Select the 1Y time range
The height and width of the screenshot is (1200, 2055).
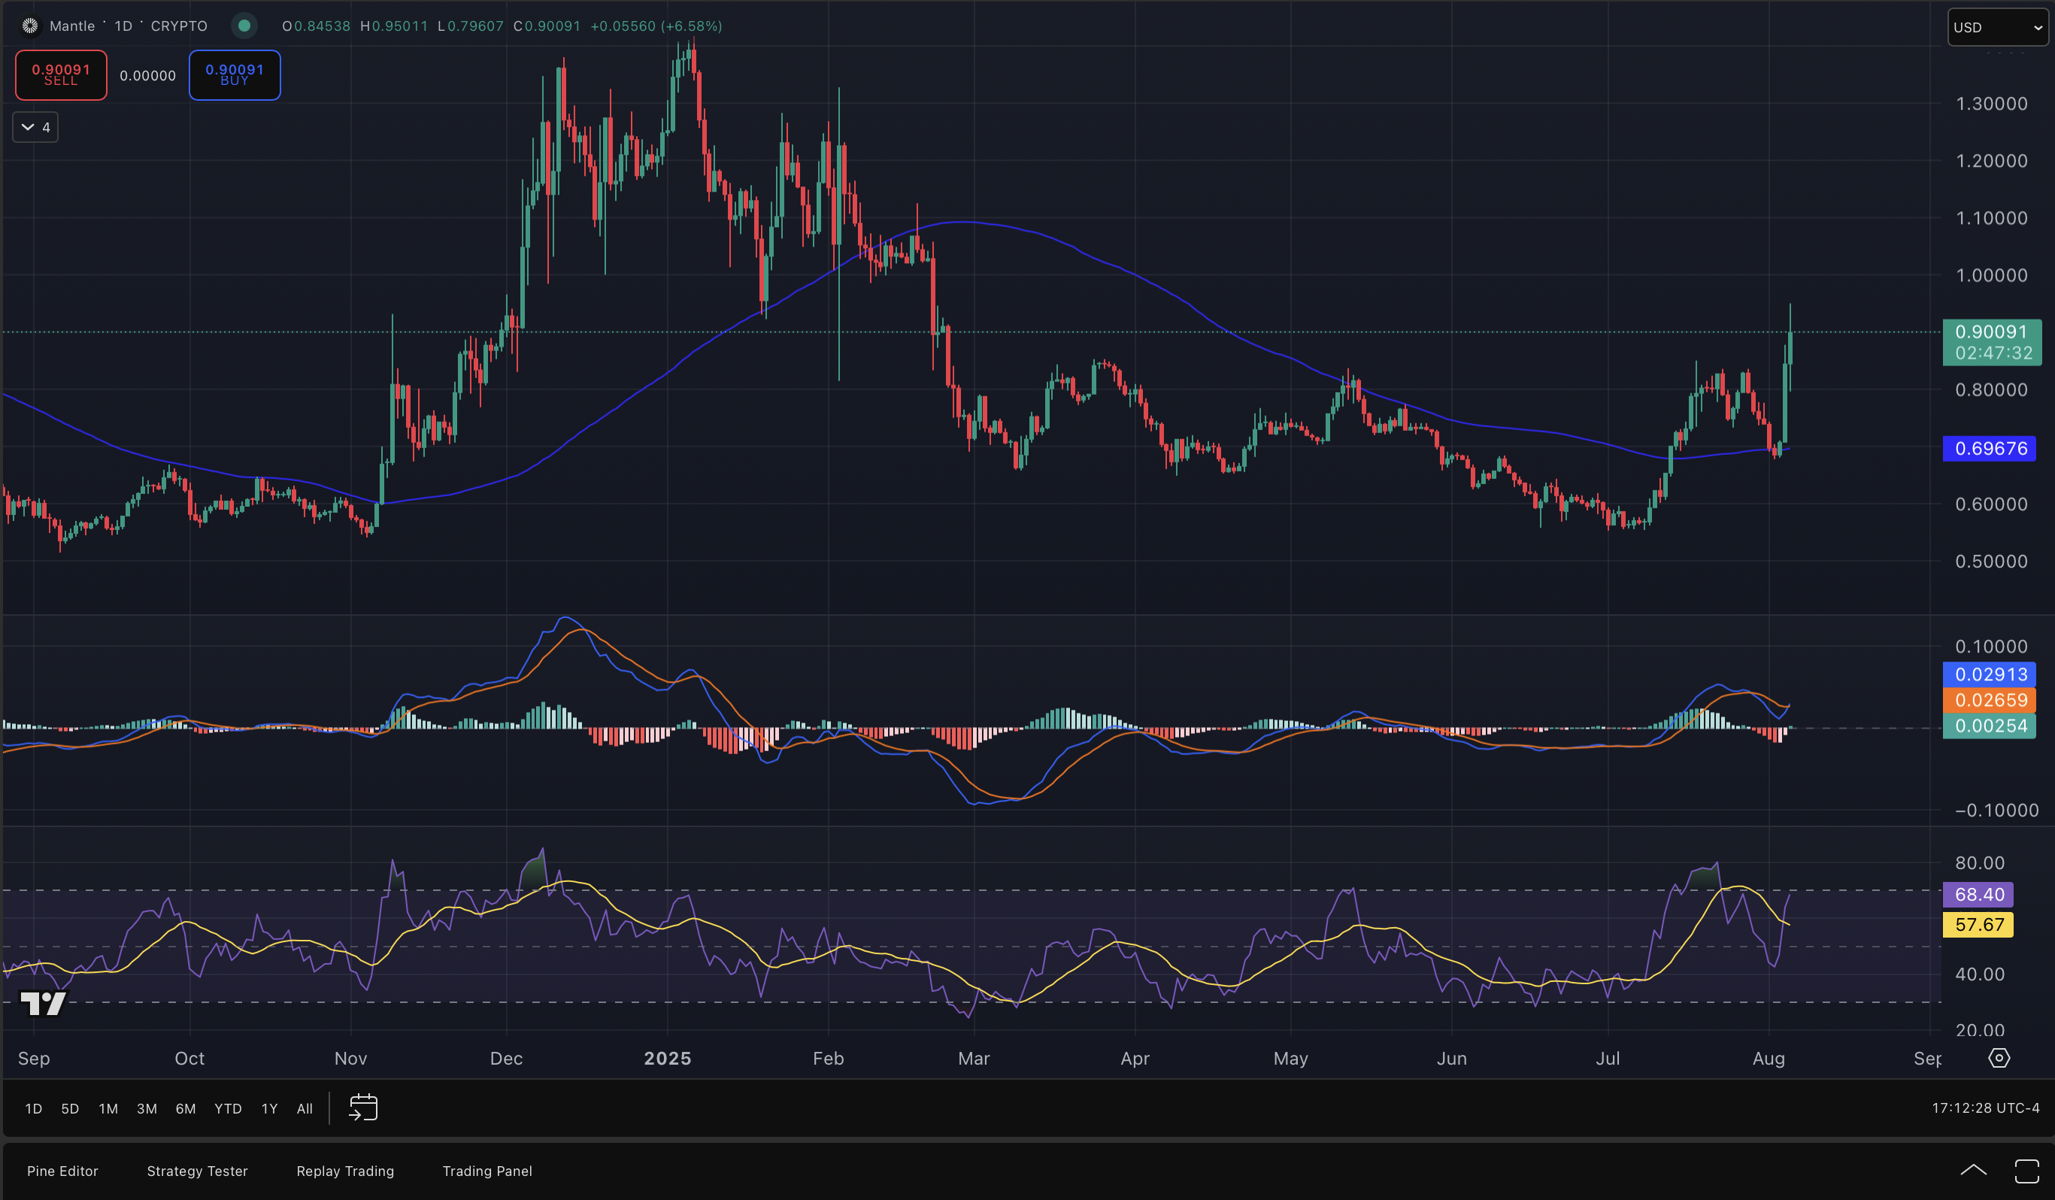click(270, 1109)
